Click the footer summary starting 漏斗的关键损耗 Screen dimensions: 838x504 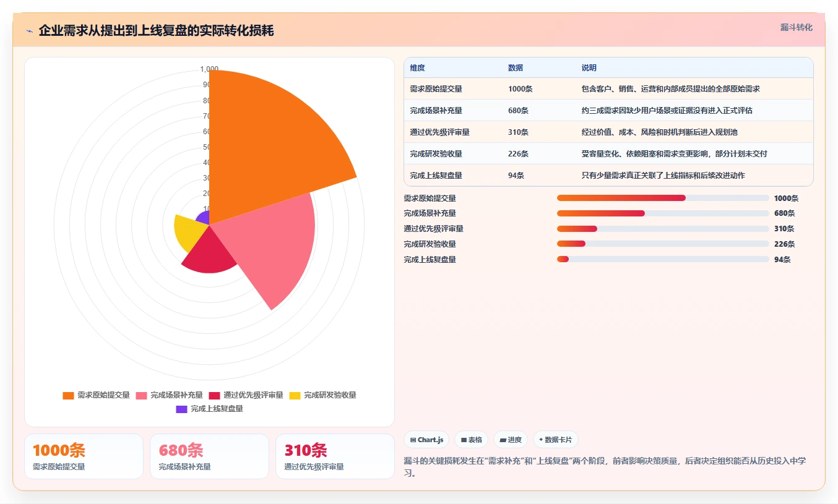pos(605,467)
